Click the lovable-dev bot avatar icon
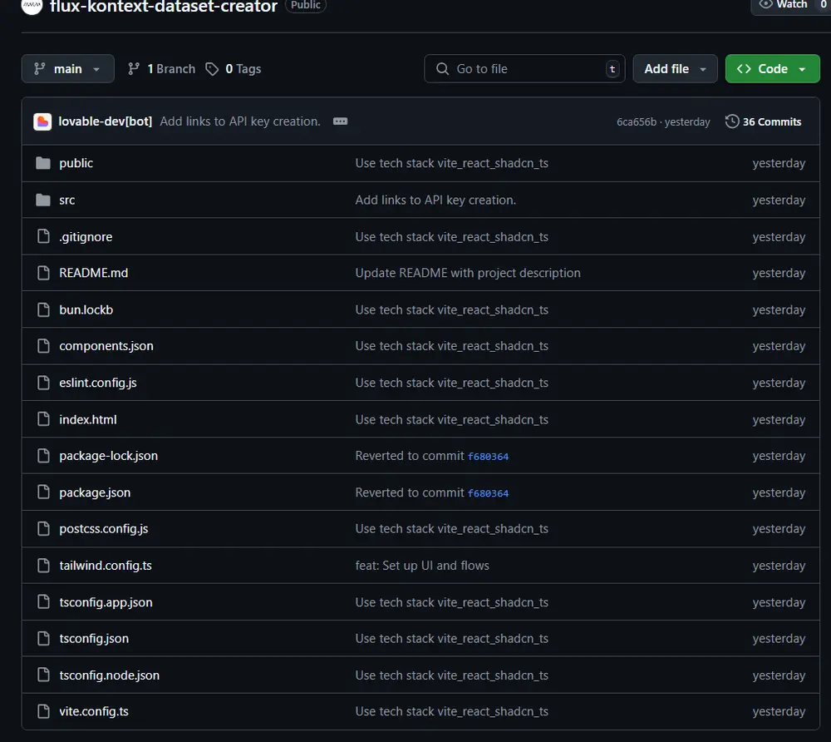831x742 pixels. [x=42, y=121]
